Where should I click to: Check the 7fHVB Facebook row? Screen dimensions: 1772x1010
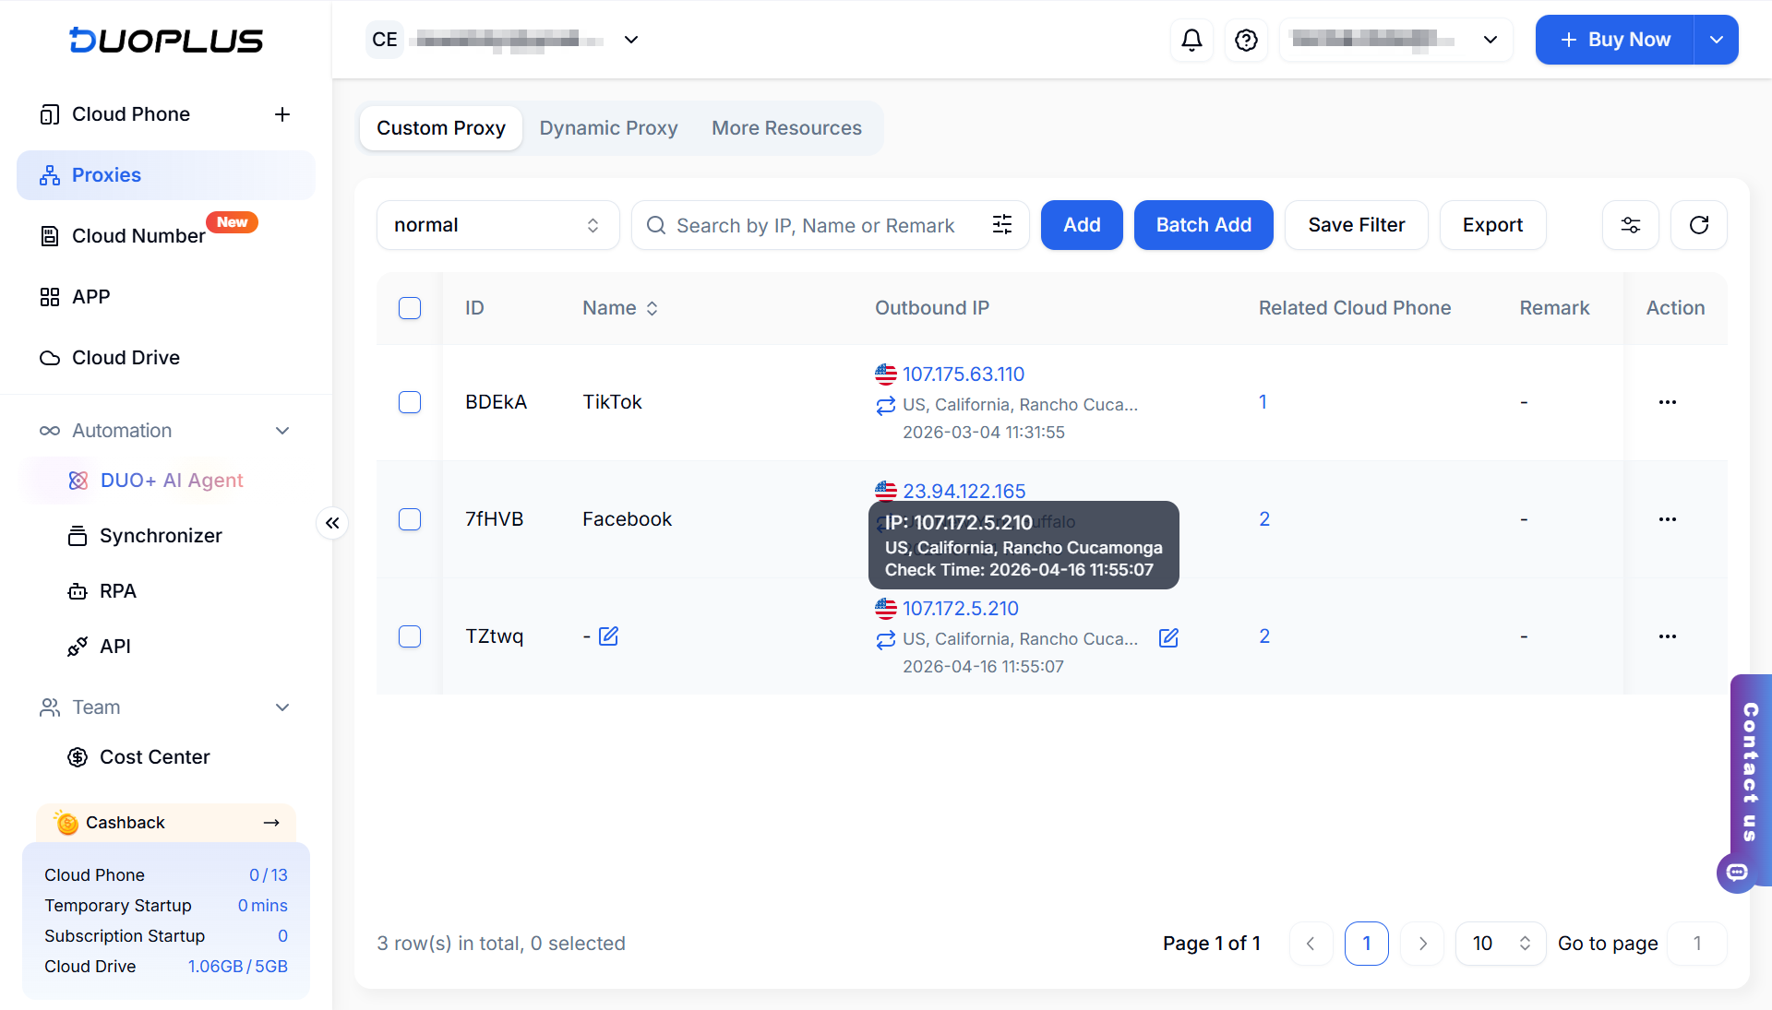[x=410, y=519]
